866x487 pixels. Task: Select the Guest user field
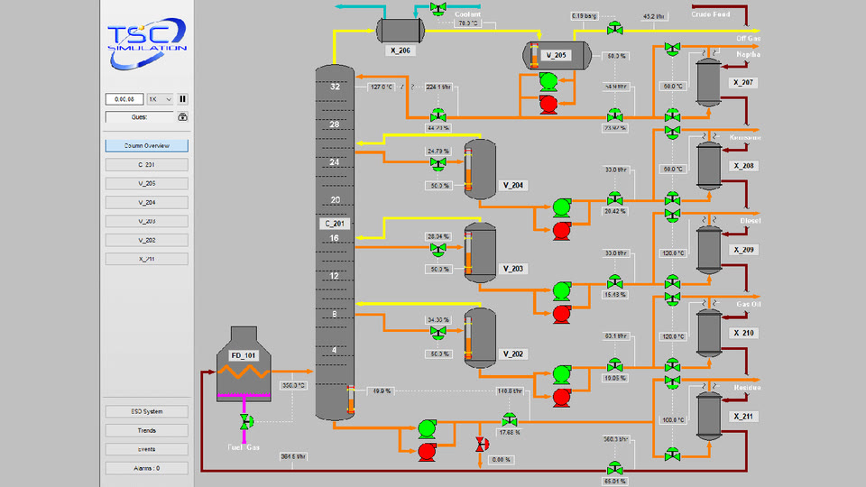140,117
